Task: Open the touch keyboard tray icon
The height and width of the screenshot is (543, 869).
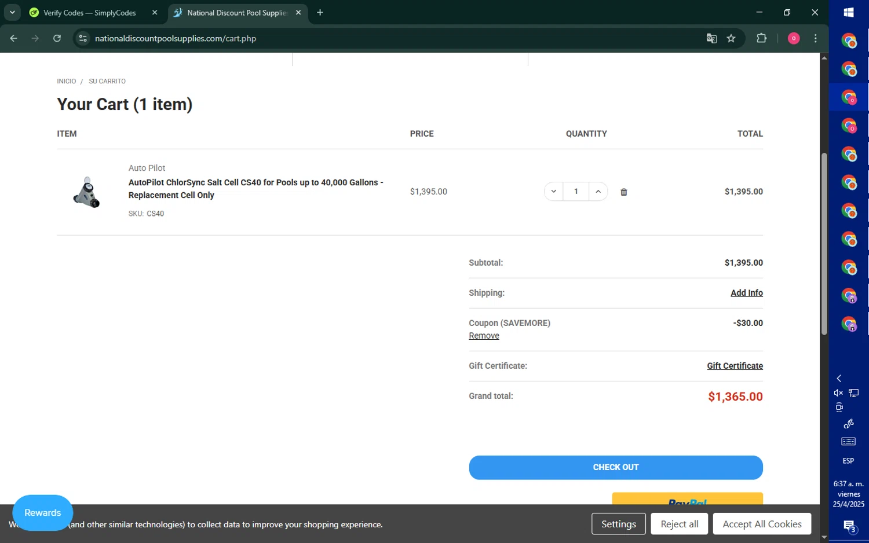Action: point(849,442)
